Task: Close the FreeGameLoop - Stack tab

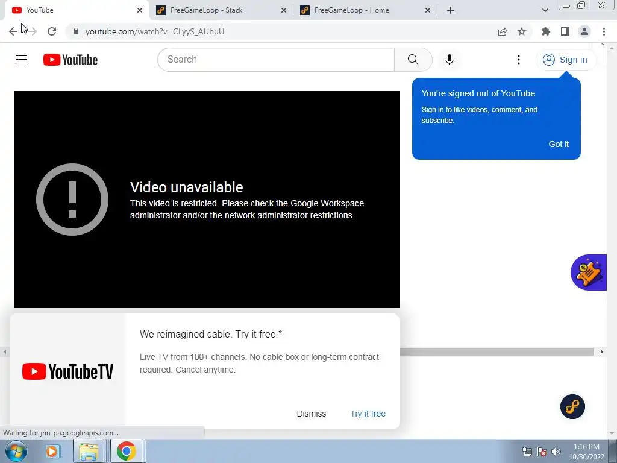Action: pos(284,10)
